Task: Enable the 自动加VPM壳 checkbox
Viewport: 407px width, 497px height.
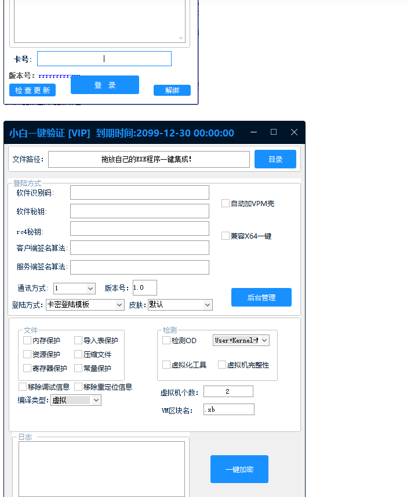Action: (x=226, y=203)
